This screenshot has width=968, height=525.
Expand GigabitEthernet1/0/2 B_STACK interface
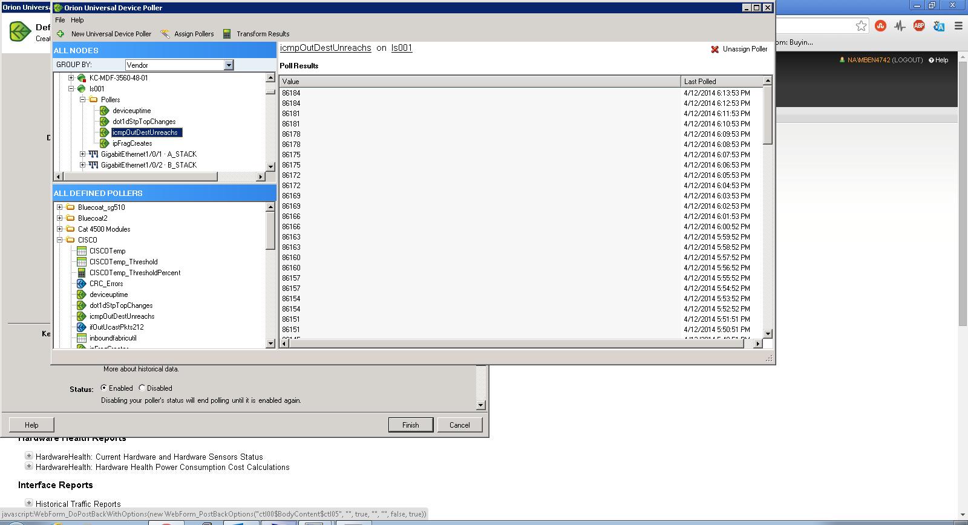pos(82,165)
